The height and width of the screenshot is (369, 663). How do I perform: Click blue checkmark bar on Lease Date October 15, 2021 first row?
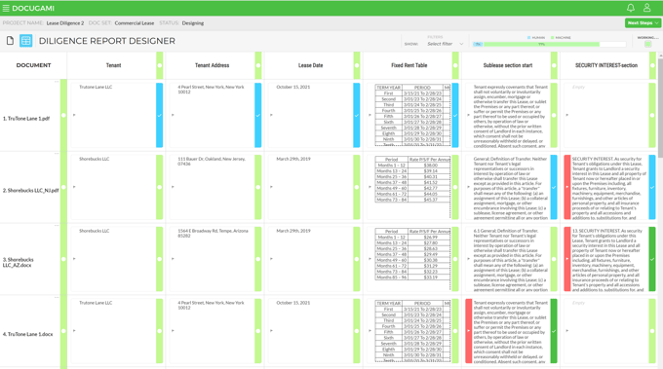[357, 115]
